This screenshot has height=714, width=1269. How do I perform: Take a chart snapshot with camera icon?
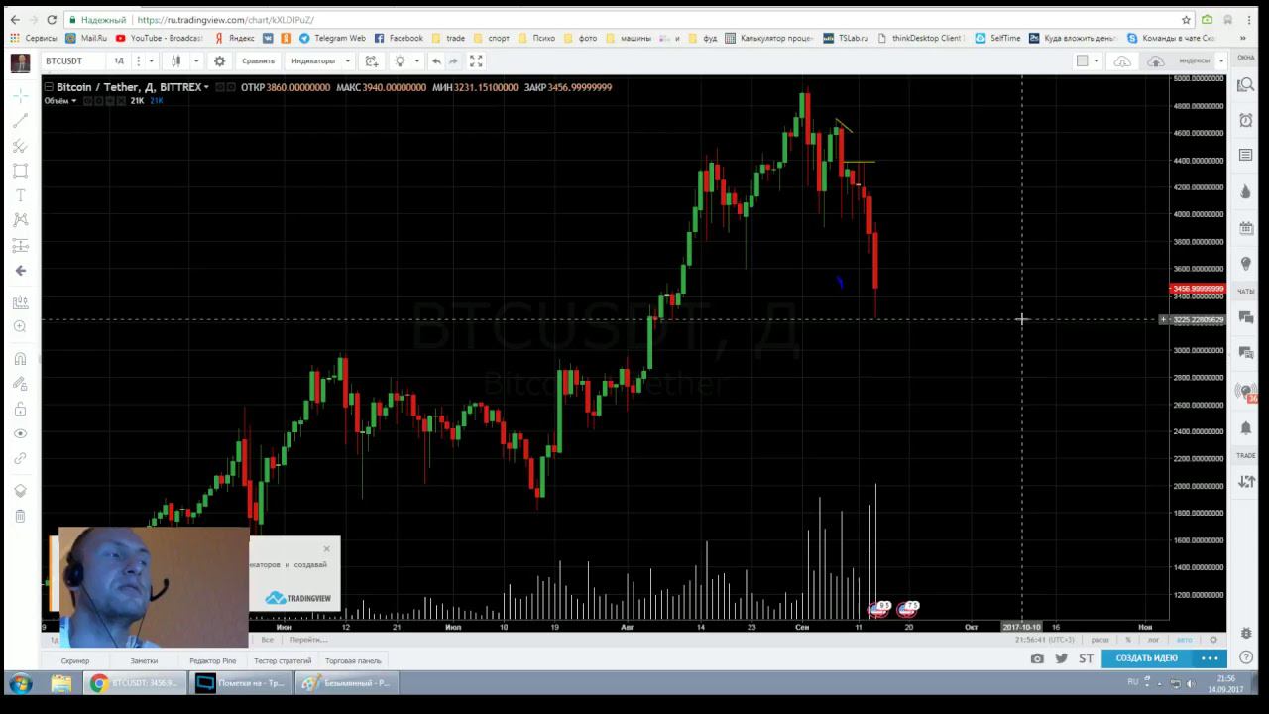click(x=1037, y=658)
